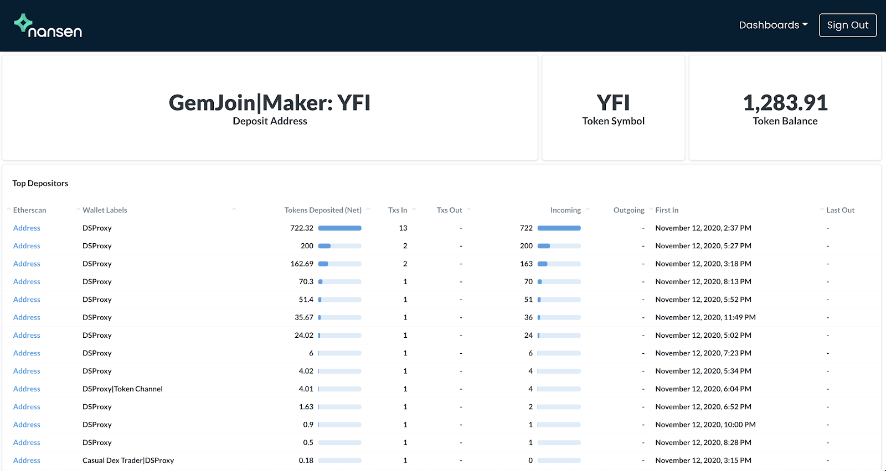
Task: Click the 722.32 tokens deposited bar
Action: (340, 228)
